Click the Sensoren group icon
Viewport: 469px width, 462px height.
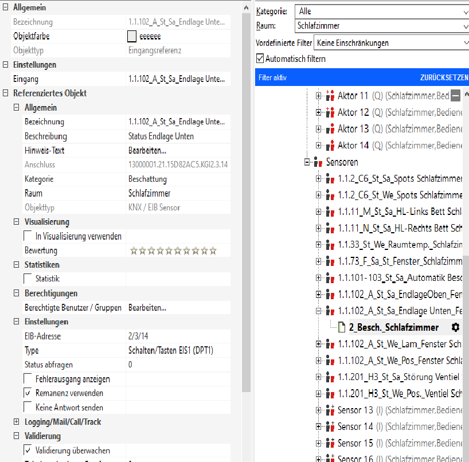(318, 162)
